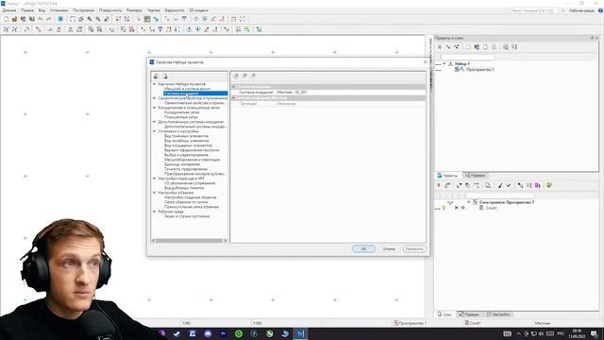Collapse Рабочая среда node
This screenshot has width=604, height=340.
point(155,212)
